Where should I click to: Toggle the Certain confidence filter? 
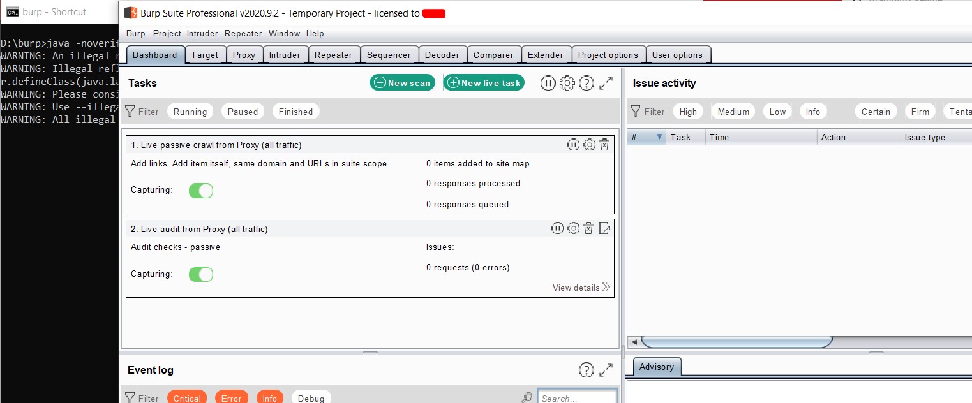[876, 112]
